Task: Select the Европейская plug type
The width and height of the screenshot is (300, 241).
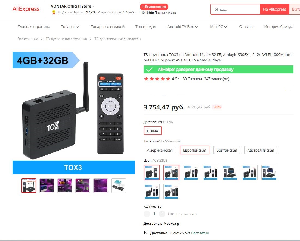Action: point(194,150)
